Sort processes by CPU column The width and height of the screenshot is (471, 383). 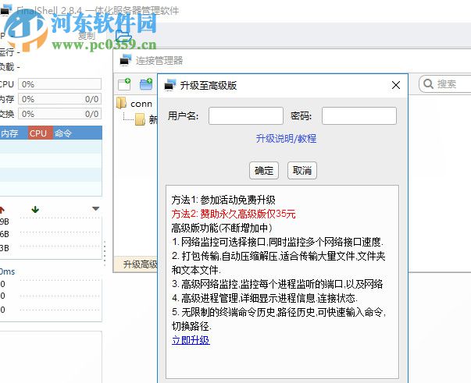click(41, 133)
